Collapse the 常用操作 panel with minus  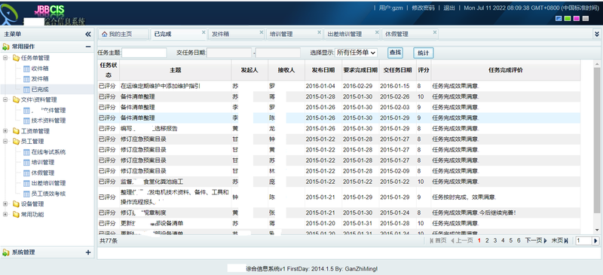click(88, 47)
